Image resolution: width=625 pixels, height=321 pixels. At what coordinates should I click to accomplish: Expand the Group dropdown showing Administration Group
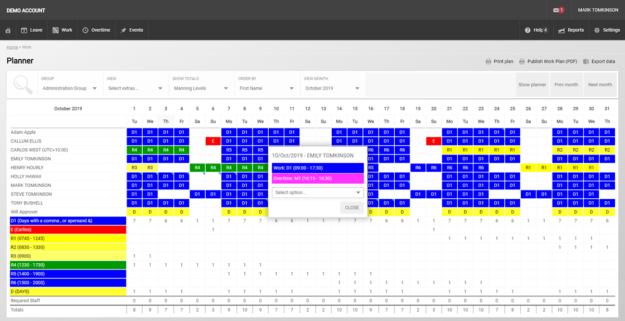(x=69, y=88)
